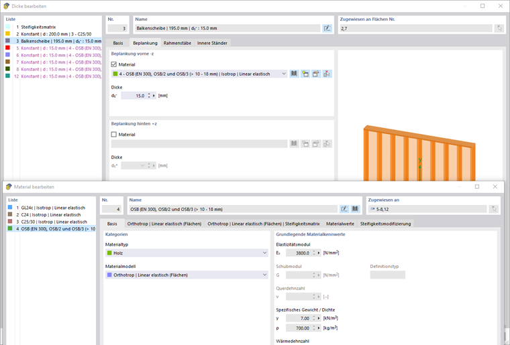
Task: Click the Material bearbeiten window title icon
Action: pyautogui.click(x=9, y=187)
